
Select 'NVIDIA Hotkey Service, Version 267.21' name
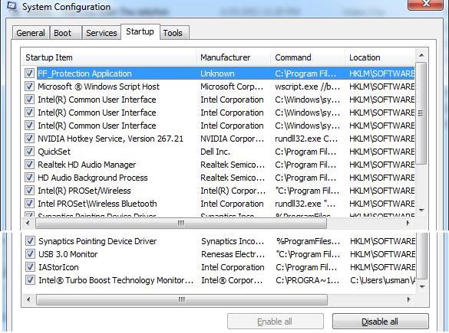pos(111,139)
